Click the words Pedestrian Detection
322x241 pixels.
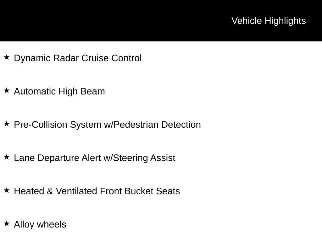(157, 125)
